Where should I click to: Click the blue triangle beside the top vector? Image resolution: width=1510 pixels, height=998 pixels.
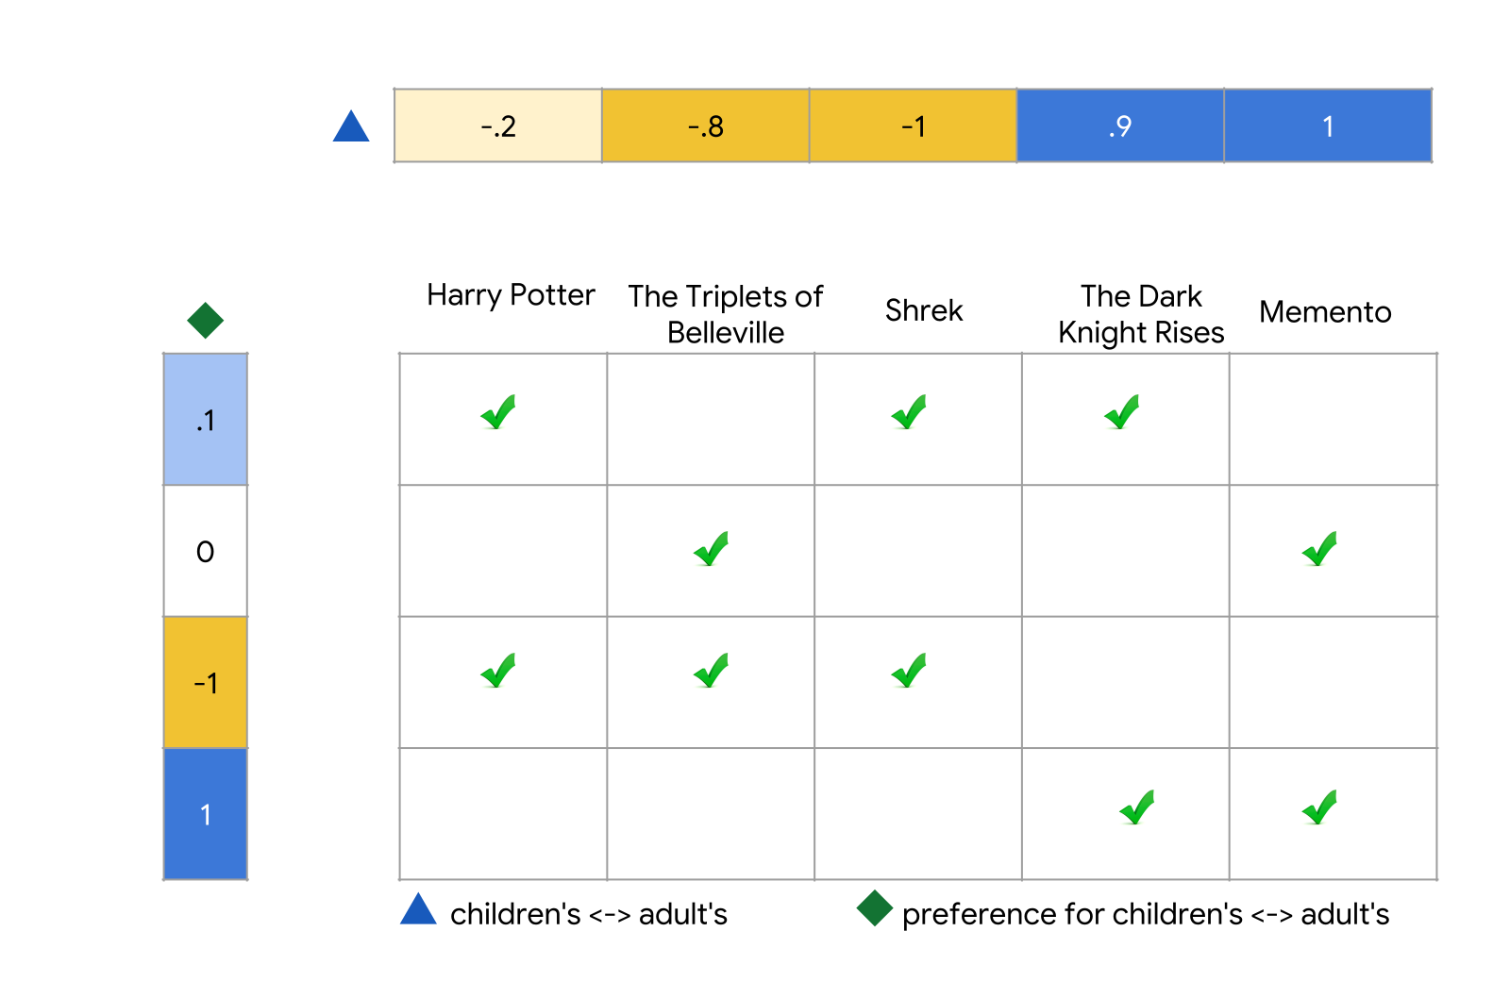351,126
